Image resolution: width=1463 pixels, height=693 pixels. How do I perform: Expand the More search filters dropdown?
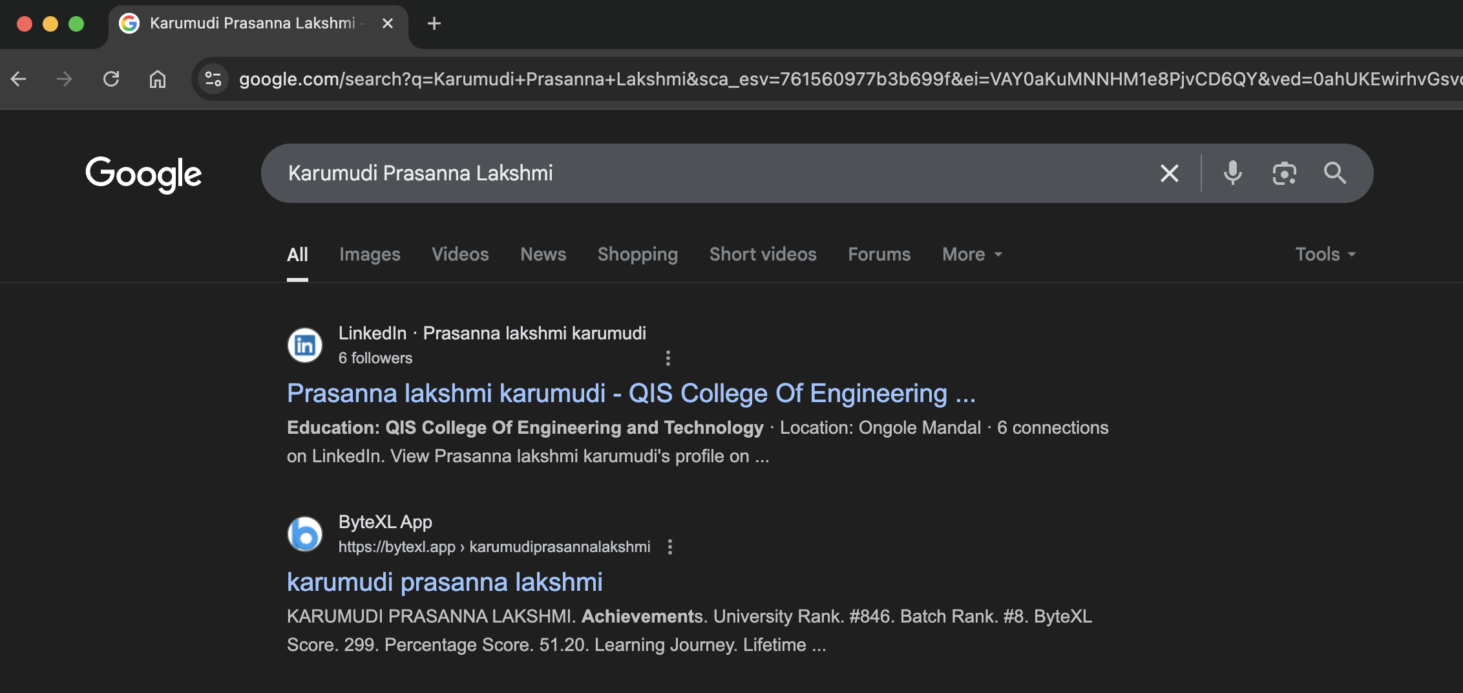pos(972,255)
